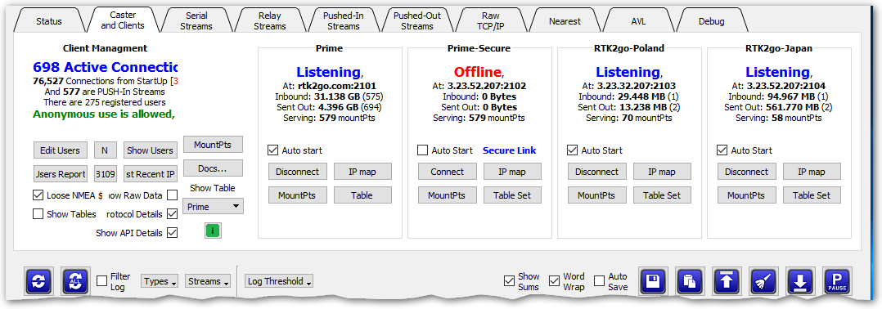This screenshot has width=882, height=309.
Task: Open the Streams dropdown
Action: tap(208, 281)
